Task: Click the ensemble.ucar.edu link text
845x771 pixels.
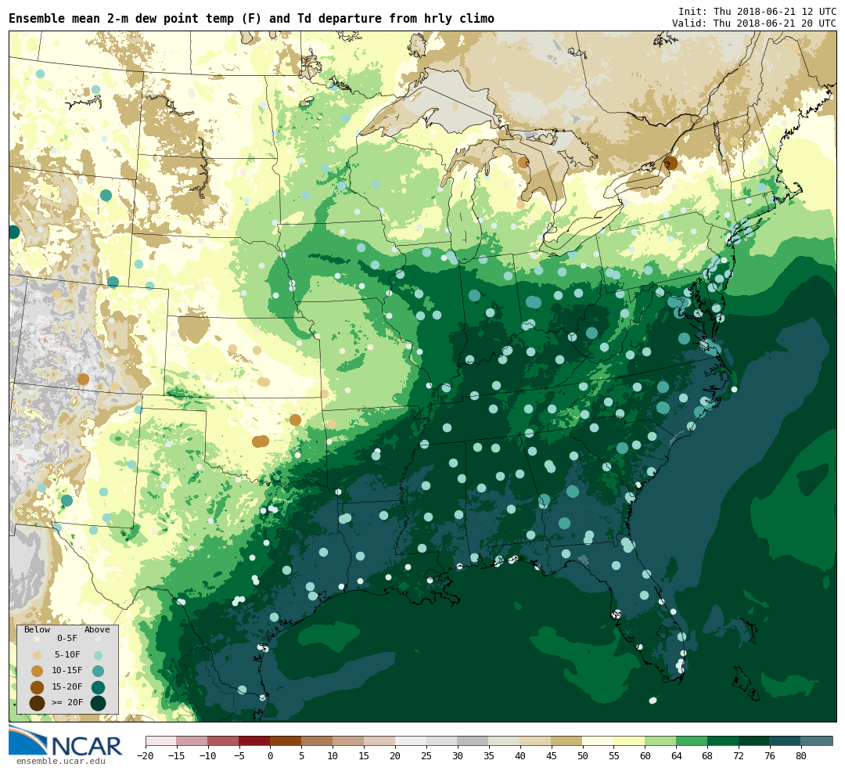Action: coord(61,762)
